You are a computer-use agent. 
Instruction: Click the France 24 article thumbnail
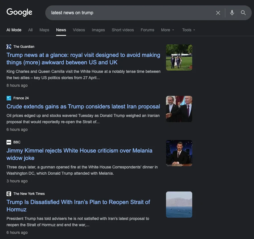coord(179,109)
